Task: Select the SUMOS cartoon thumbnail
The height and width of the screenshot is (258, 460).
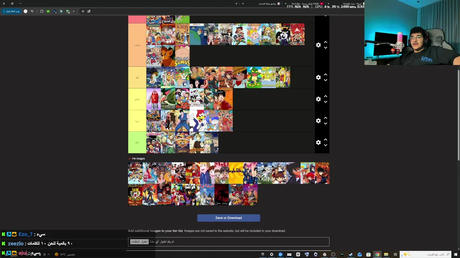Action: (x=182, y=56)
